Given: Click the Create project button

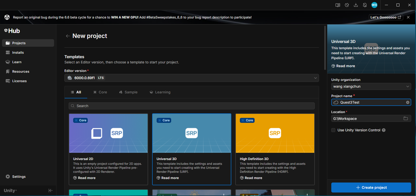Looking at the screenshot, I should coord(371,188).
